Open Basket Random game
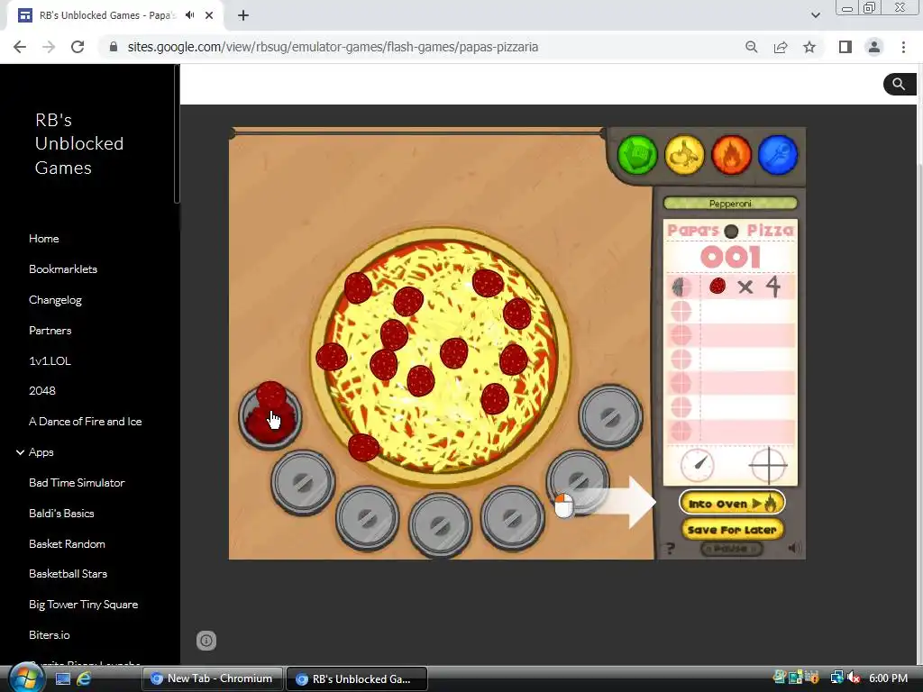The height and width of the screenshot is (692, 923). click(x=67, y=543)
